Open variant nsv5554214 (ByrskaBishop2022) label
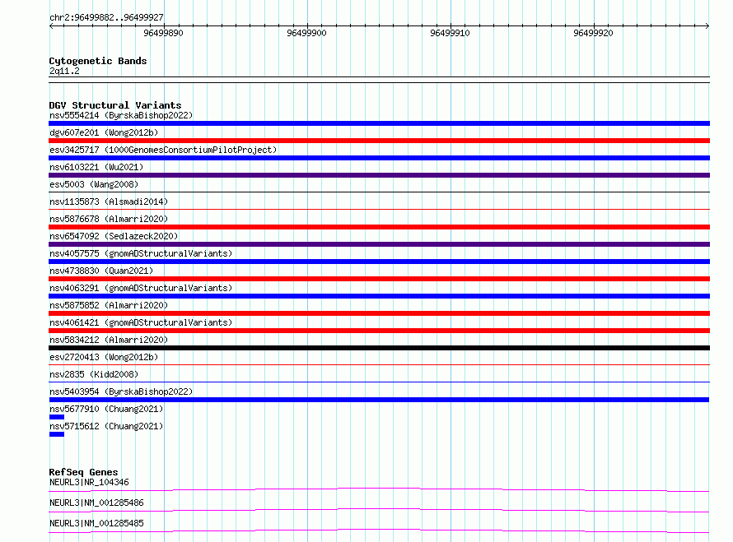 coord(121,115)
